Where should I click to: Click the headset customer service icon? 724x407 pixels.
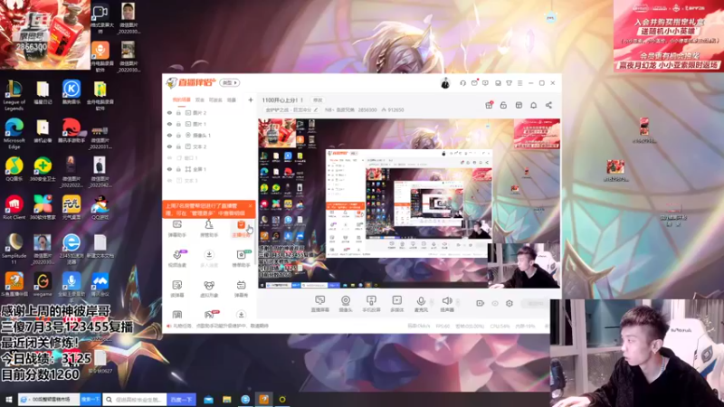tap(462, 83)
